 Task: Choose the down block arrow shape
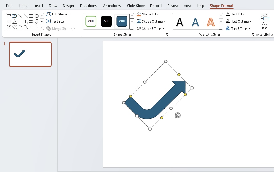pos(37,22)
